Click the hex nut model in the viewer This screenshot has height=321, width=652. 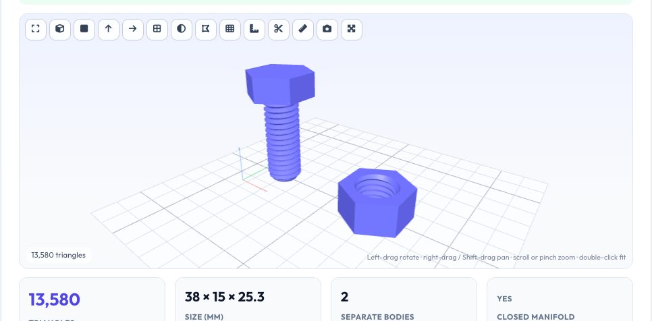(377, 203)
